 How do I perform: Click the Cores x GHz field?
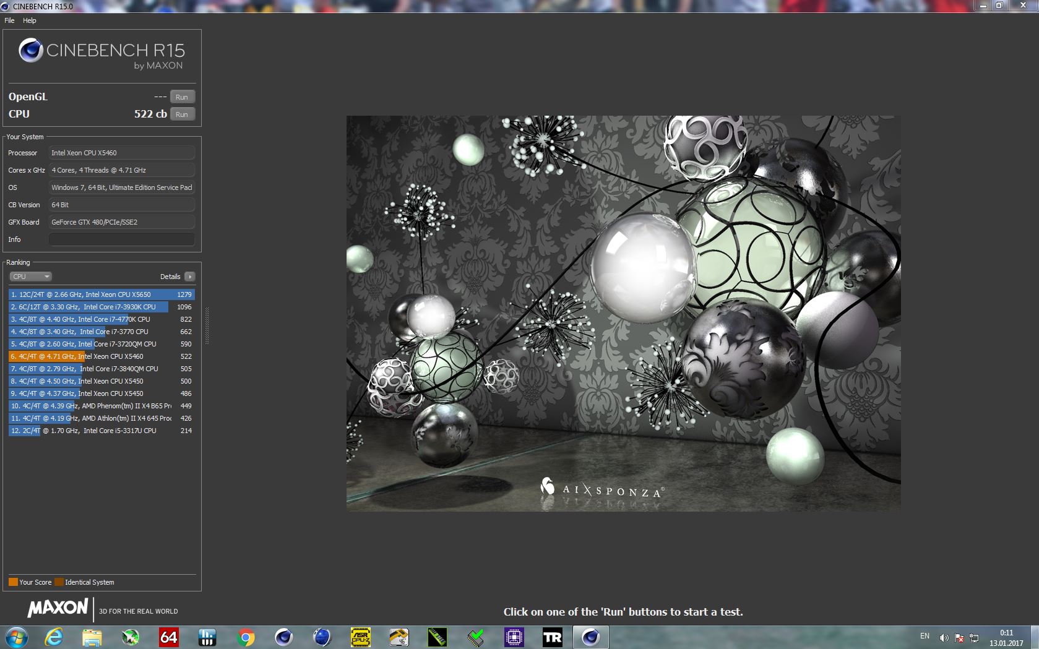(122, 170)
